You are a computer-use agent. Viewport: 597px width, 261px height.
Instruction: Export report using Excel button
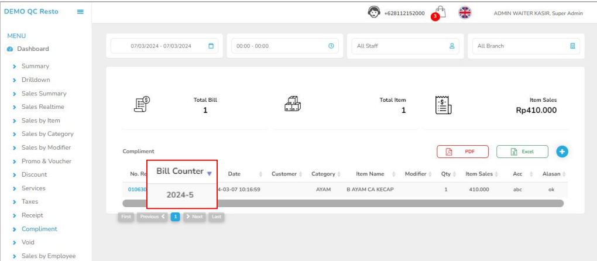point(522,152)
